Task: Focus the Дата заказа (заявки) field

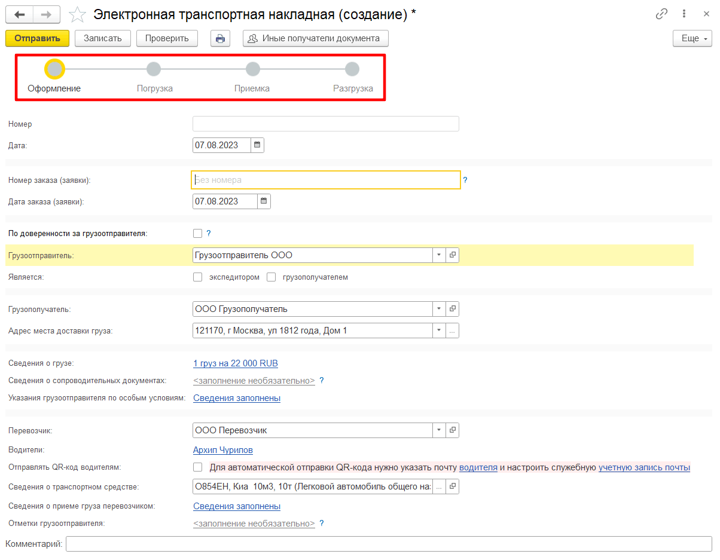Action: [x=225, y=201]
